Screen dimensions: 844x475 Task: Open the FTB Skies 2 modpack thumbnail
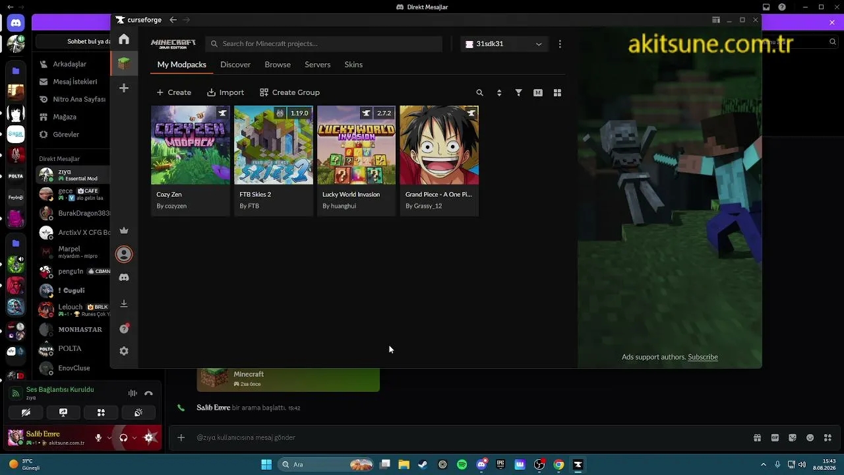[x=274, y=145]
